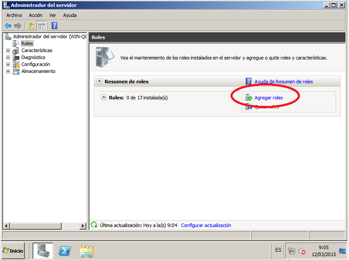Go back with the blue Back arrow
This screenshot has height=260, width=349.
8,26
